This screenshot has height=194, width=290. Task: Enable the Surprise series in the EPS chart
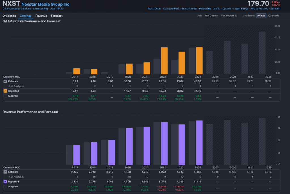click(x=5, y=96)
